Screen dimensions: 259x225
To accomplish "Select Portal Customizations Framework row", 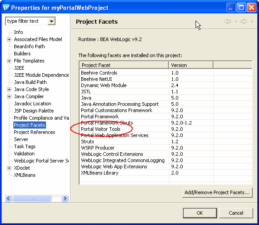I will point(166,110).
